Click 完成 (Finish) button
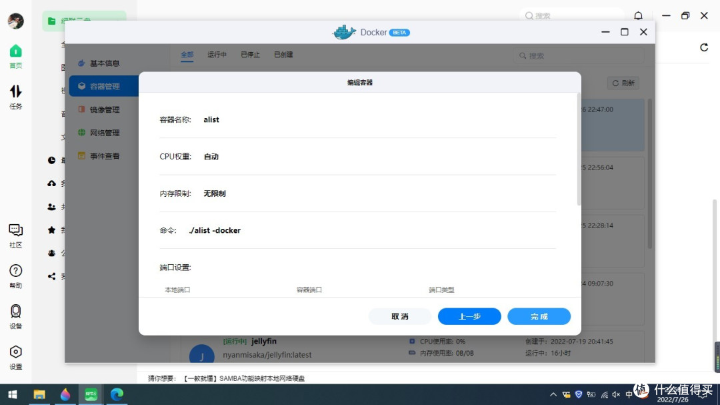The height and width of the screenshot is (405, 720). click(x=539, y=316)
